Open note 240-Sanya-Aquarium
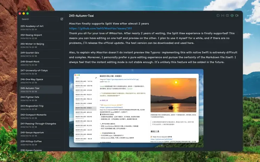Image resolution: width=260 pixels, height=162 pixels. [x=41, y=134]
